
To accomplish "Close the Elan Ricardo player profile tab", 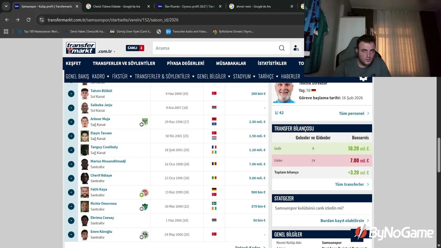I will pos(220,6).
